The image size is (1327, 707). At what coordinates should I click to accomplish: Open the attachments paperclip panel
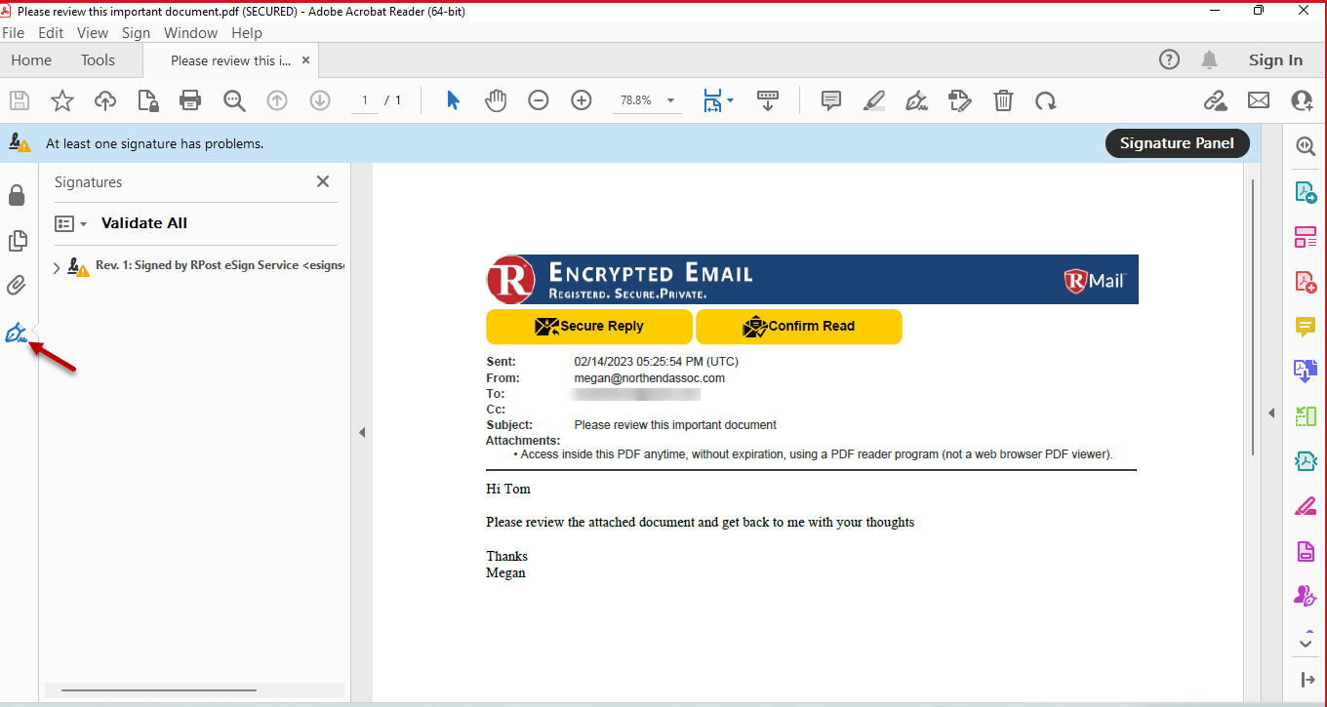click(17, 286)
